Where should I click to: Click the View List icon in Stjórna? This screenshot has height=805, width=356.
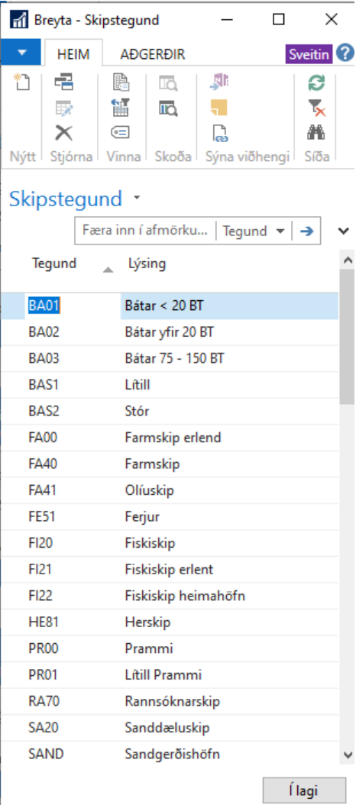point(64,82)
